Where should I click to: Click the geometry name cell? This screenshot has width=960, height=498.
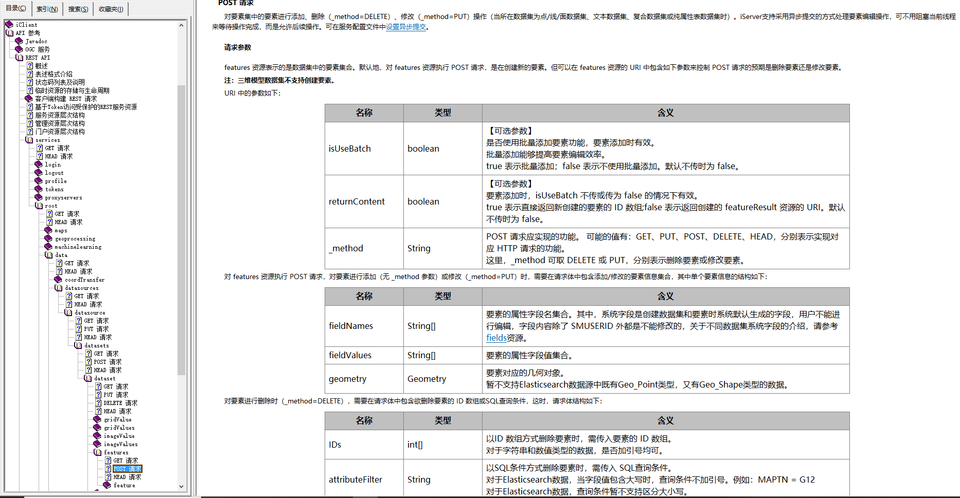click(364, 379)
